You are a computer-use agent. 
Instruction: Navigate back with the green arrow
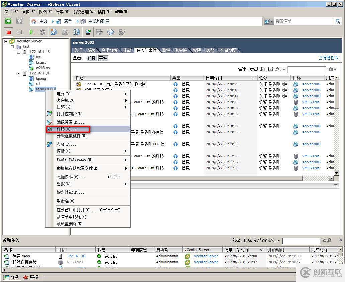[x=8, y=21]
